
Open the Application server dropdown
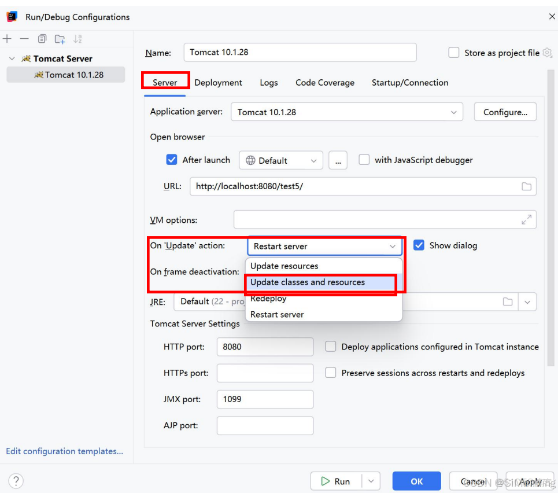[347, 112]
